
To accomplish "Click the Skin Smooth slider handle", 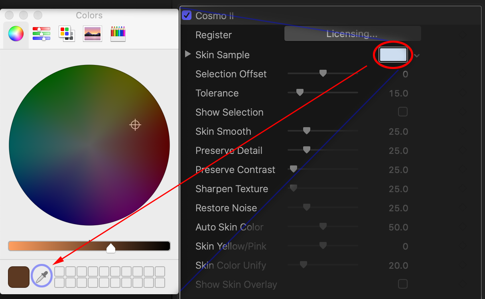I will point(307,131).
